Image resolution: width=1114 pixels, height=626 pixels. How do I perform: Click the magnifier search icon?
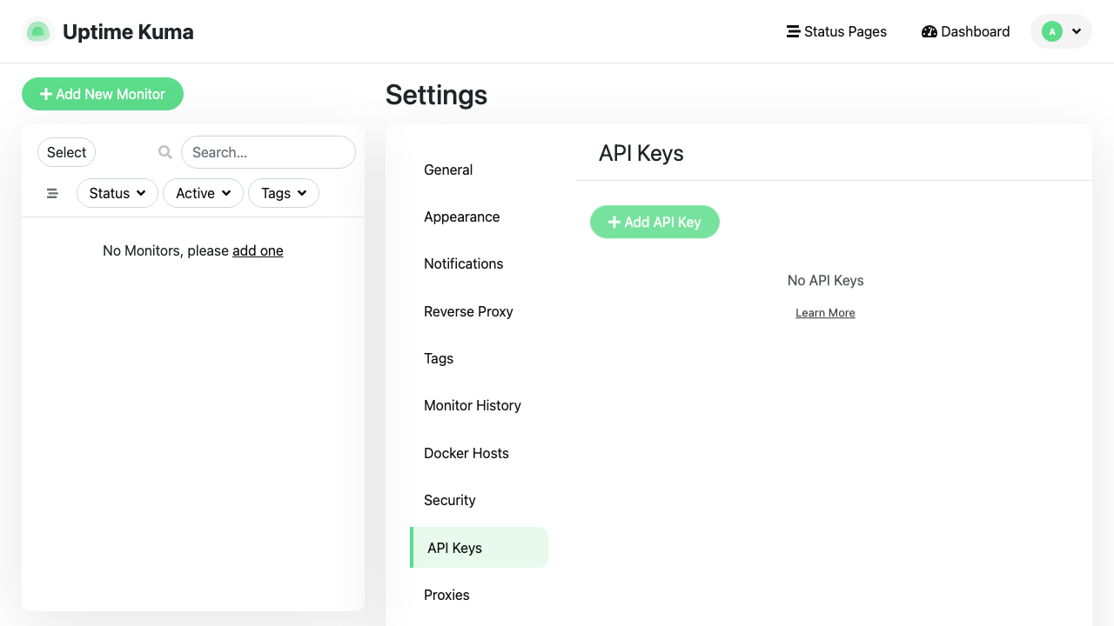165,152
